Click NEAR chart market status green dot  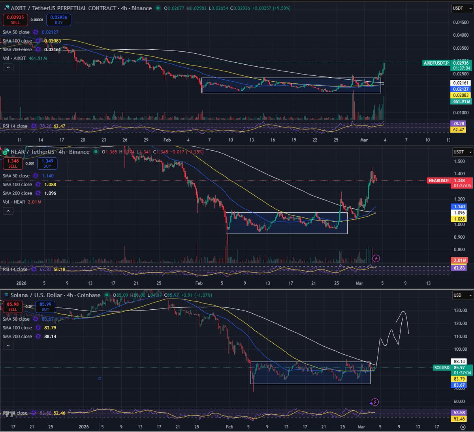coord(96,152)
